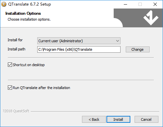Minimize the setup window

125,4
